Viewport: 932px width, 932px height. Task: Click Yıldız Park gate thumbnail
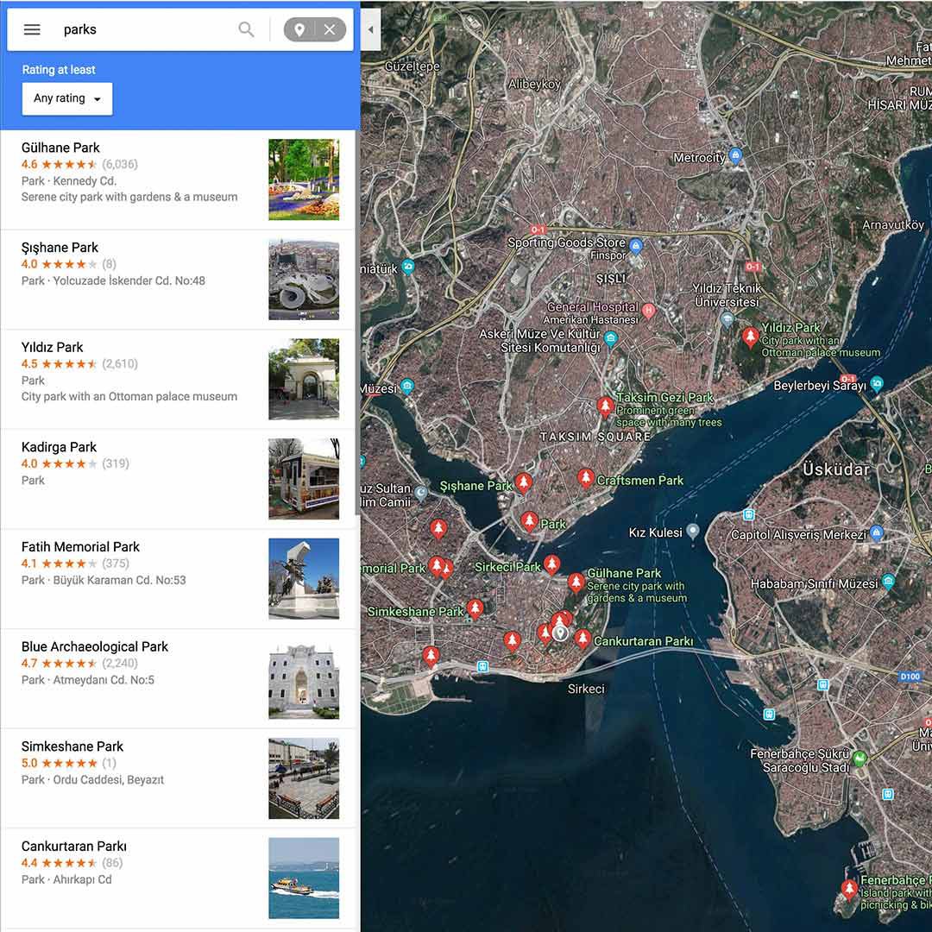pos(304,379)
